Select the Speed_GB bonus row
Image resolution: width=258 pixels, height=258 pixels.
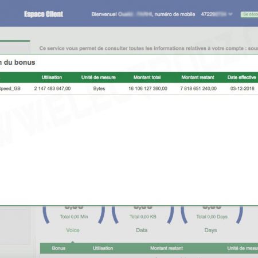[129, 88]
